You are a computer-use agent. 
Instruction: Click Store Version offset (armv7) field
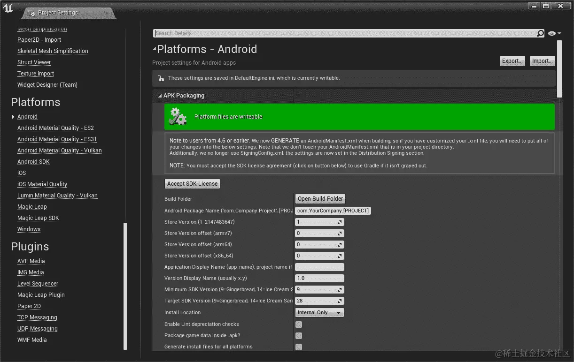[319, 233]
